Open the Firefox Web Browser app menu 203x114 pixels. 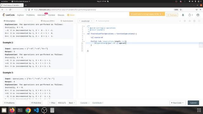point(21,1)
